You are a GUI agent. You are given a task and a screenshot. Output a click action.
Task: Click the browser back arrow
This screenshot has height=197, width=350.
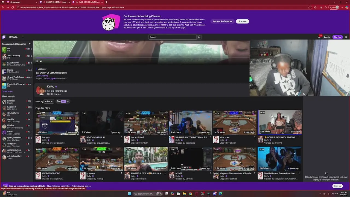click(x=3, y=7)
